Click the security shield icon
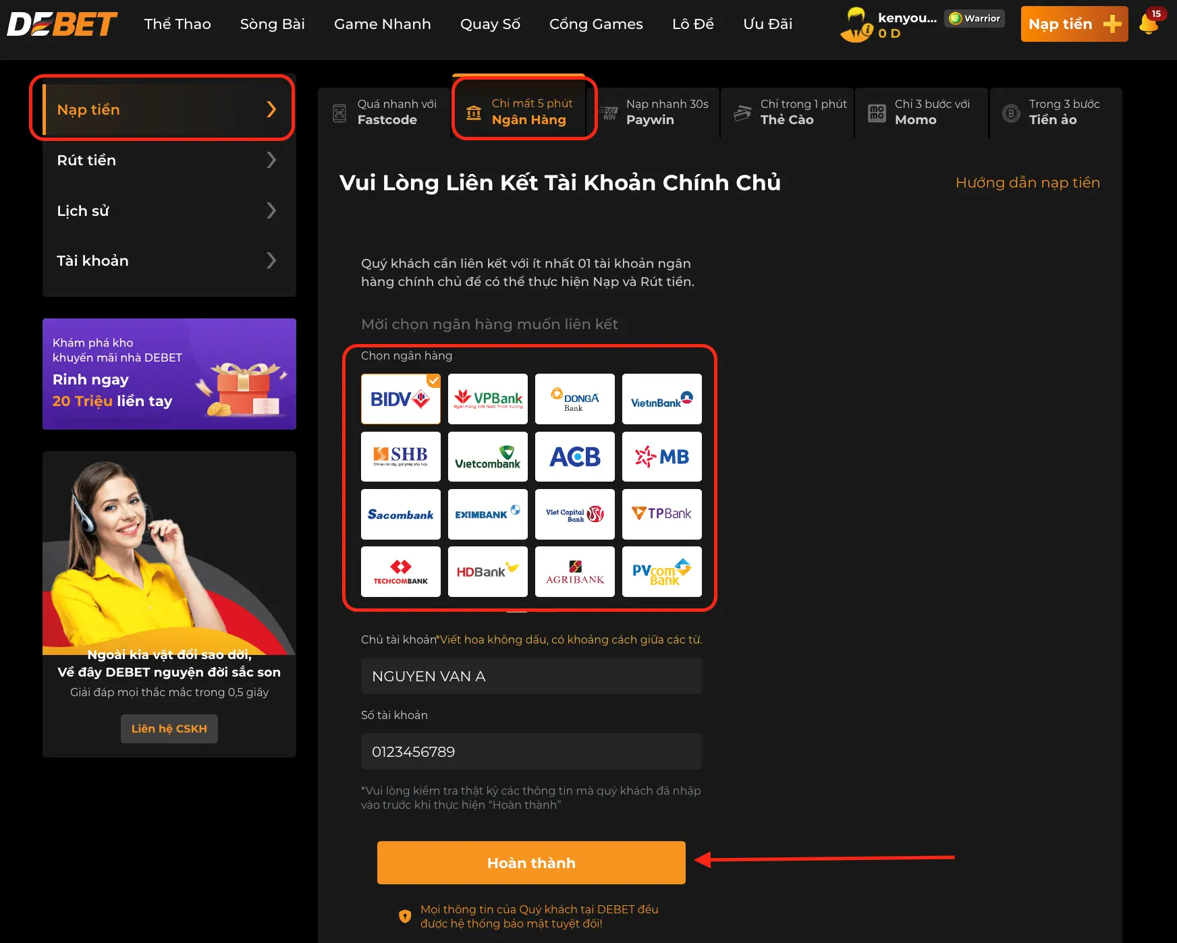Screen dimensions: 1177x943 [x=405, y=916]
